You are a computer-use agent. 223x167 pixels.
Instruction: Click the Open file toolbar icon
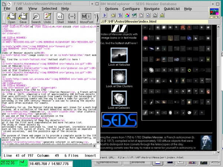pos(12,17)
